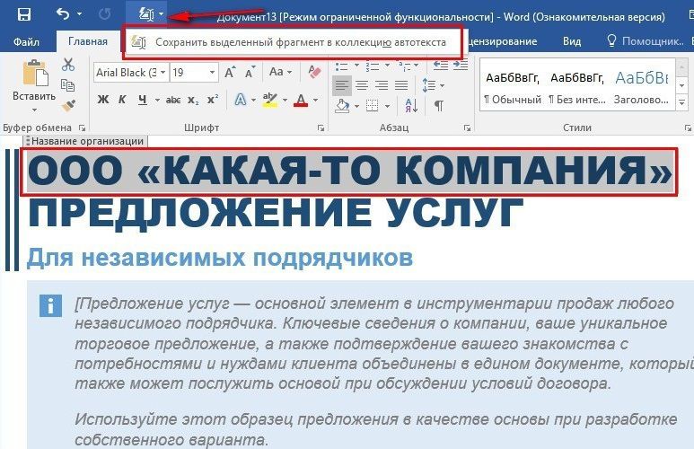Apply red font color A button

[x=301, y=100]
